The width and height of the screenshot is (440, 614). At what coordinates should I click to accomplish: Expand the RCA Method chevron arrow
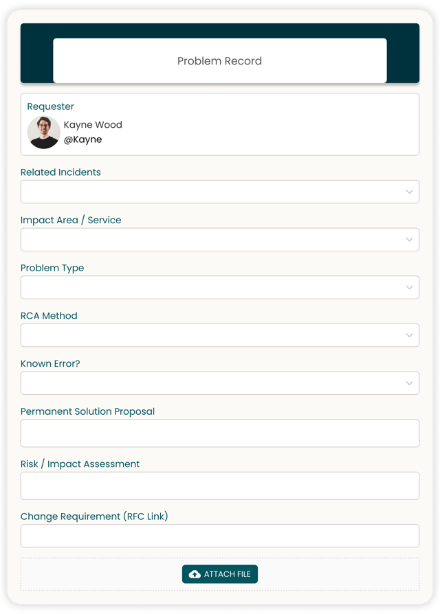[409, 335]
